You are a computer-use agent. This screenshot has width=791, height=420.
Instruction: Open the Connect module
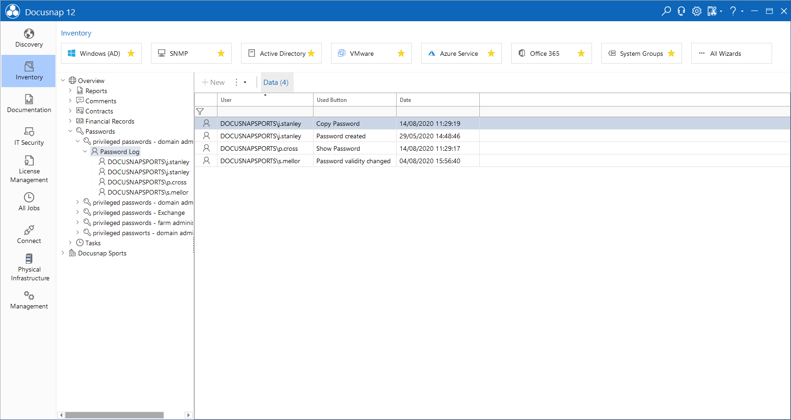29,235
